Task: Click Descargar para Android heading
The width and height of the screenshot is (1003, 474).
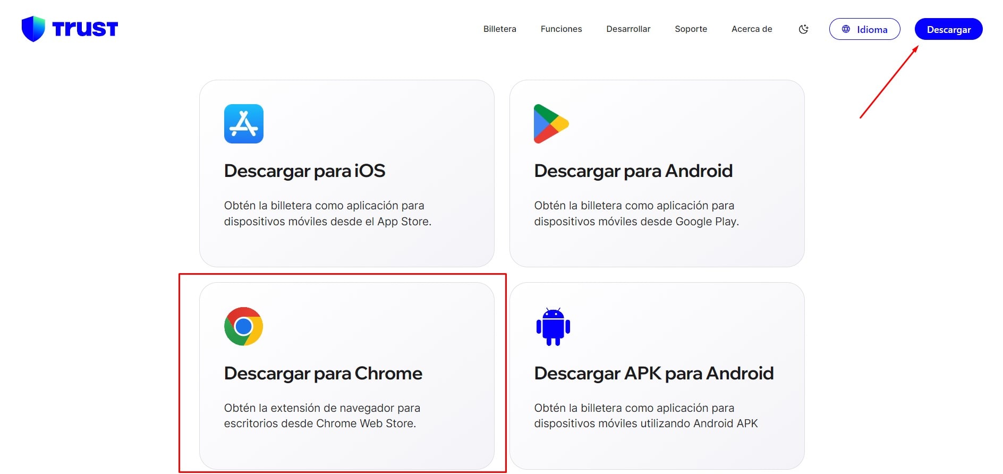Action: tap(633, 171)
